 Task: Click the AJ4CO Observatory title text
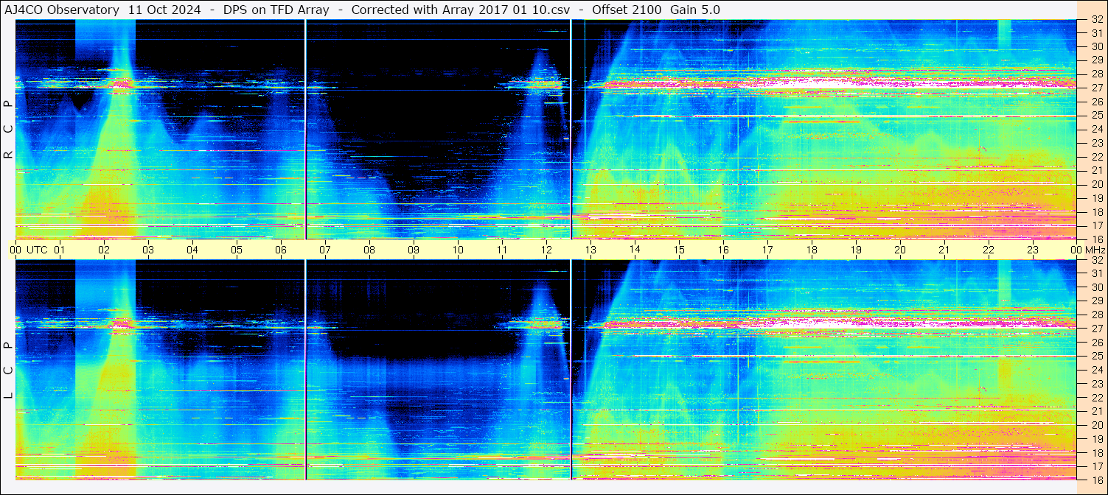62,10
